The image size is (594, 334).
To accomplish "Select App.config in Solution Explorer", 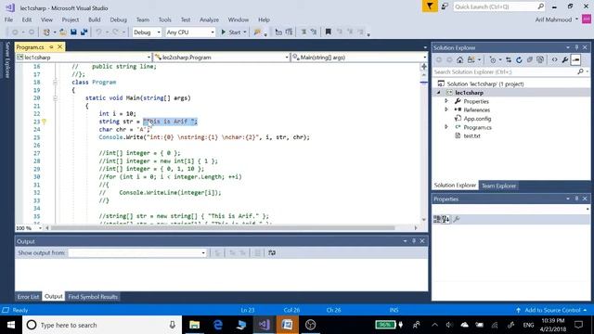I will click(477, 119).
